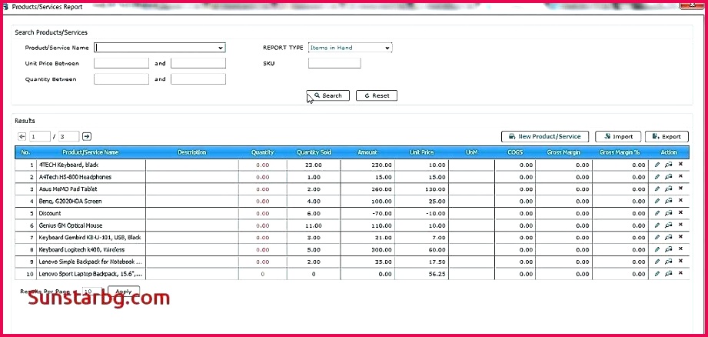Click the X icon on Benq, G2020HDA Screen row

point(680,201)
